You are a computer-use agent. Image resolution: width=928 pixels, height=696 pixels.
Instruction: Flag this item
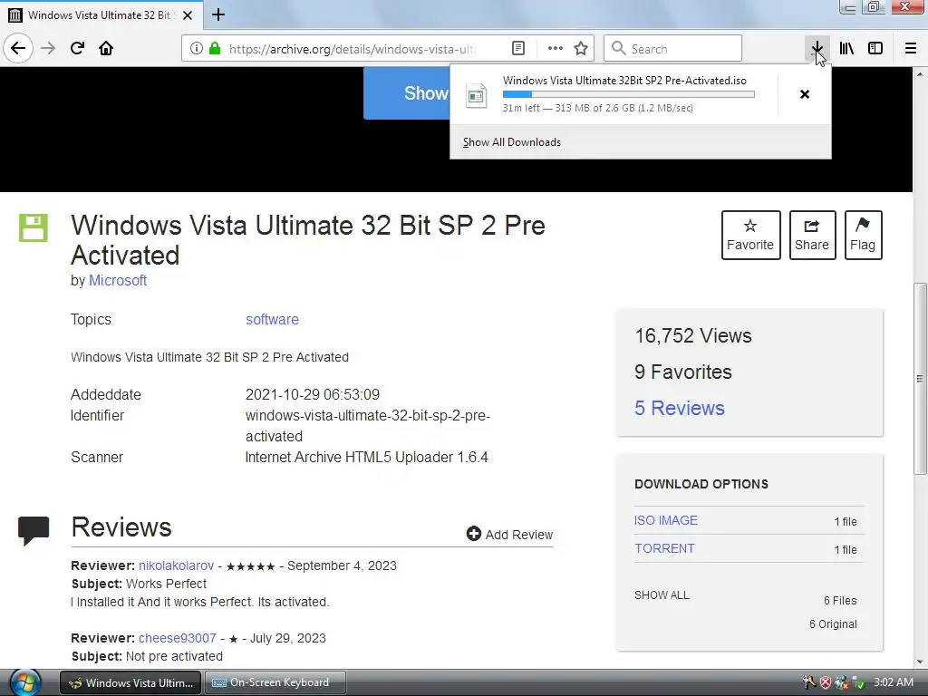coord(863,235)
